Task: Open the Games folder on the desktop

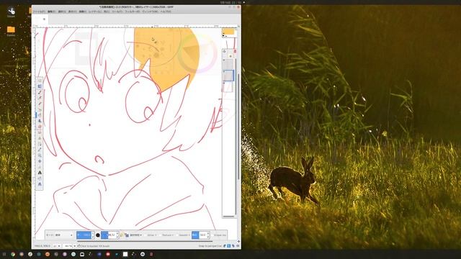Action: (11, 31)
